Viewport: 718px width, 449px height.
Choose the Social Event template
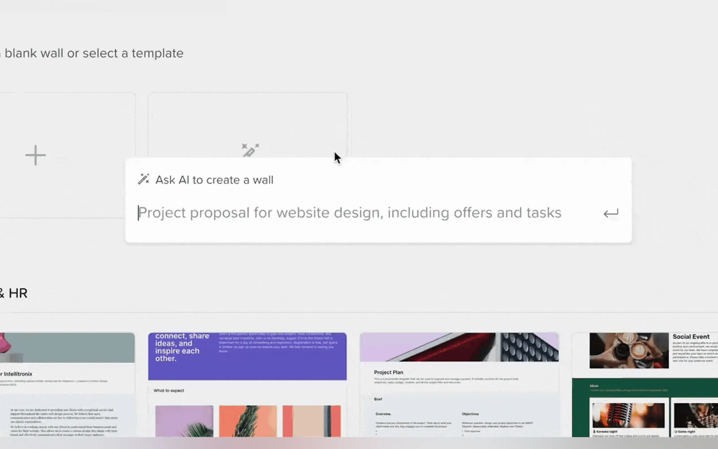[691, 337]
